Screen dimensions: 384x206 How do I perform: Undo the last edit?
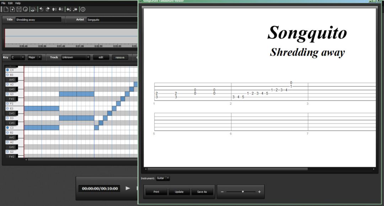(x=41, y=9)
